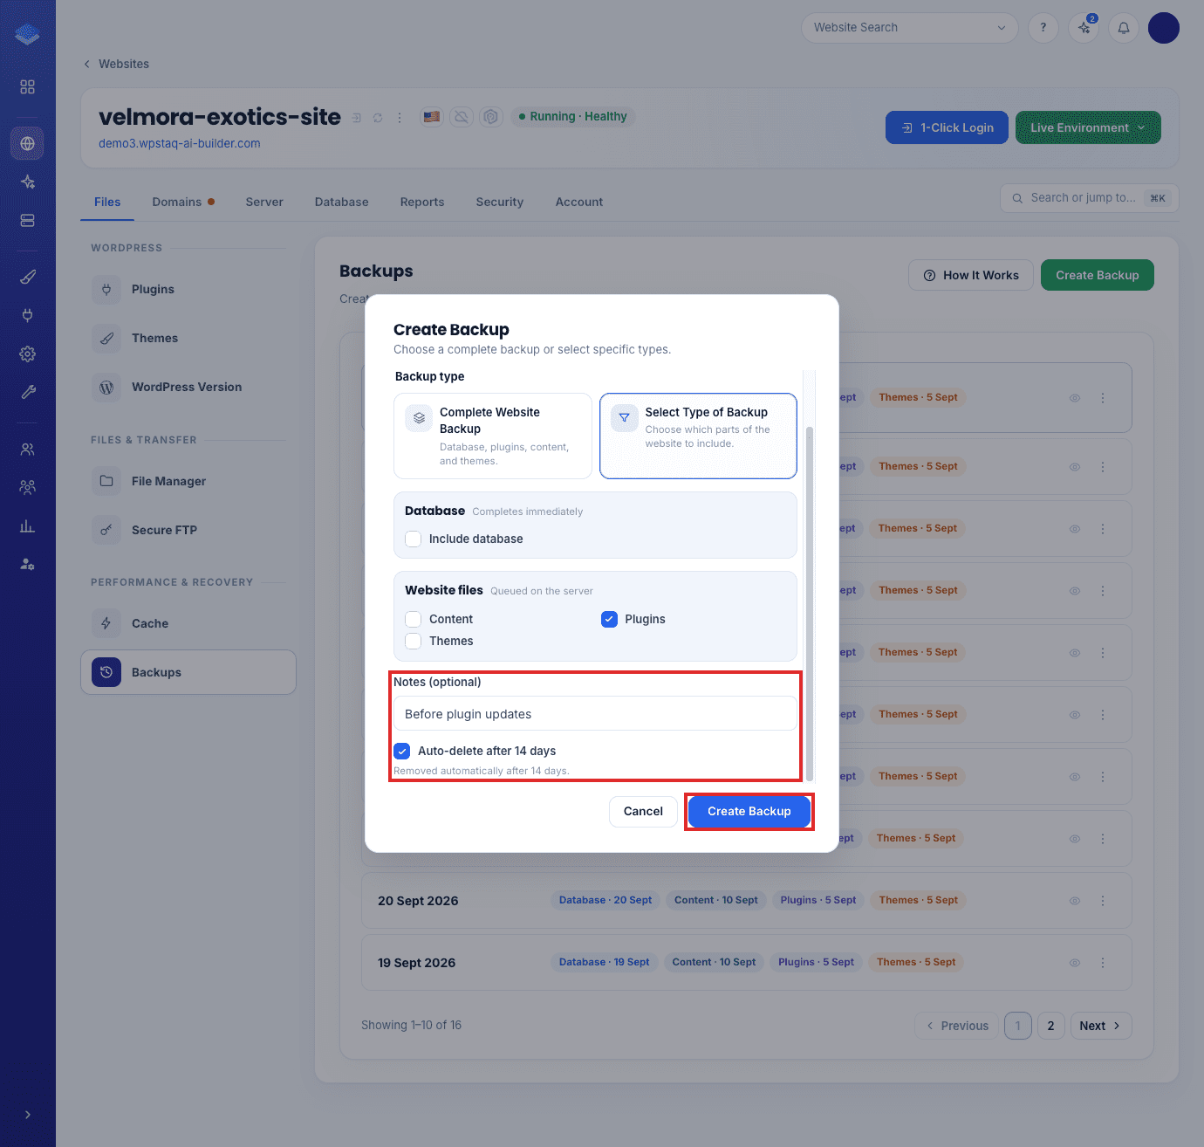
Task: Click the sync icon beside site name
Action: (378, 117)
